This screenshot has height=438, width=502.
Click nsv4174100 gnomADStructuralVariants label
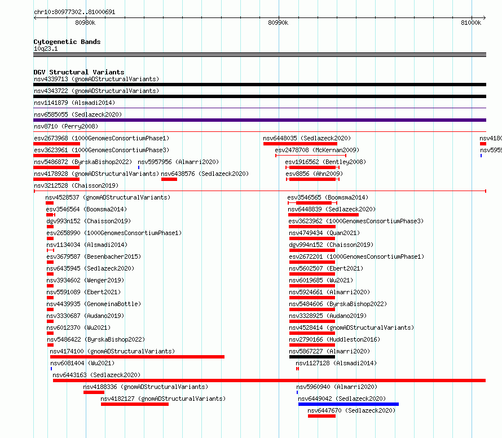coord(112,351)
